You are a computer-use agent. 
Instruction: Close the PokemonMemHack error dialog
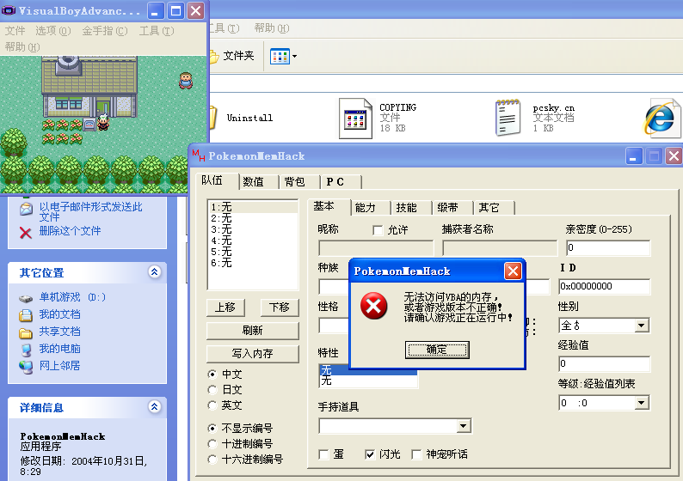[x=513, y=271]
